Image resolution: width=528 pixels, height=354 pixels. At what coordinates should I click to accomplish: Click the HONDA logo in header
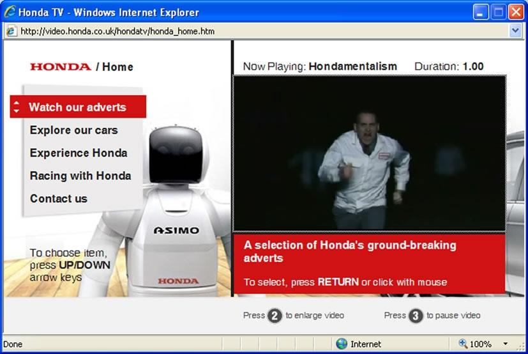[60, 66]
